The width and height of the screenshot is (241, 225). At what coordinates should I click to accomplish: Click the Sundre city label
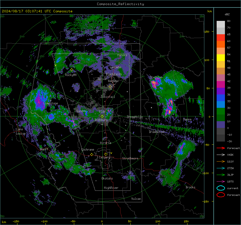click(x=81, y=111)
